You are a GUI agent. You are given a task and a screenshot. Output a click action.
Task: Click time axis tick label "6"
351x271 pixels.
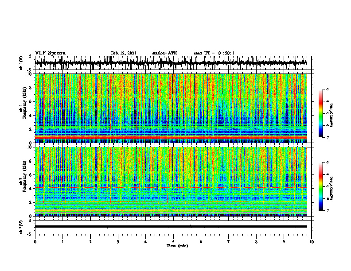coord(201,242)
